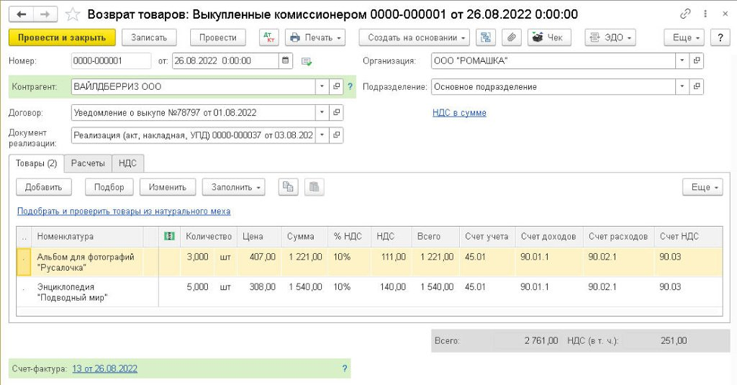Expand the Заполнить dropdown menu

[x=233, y=187]
